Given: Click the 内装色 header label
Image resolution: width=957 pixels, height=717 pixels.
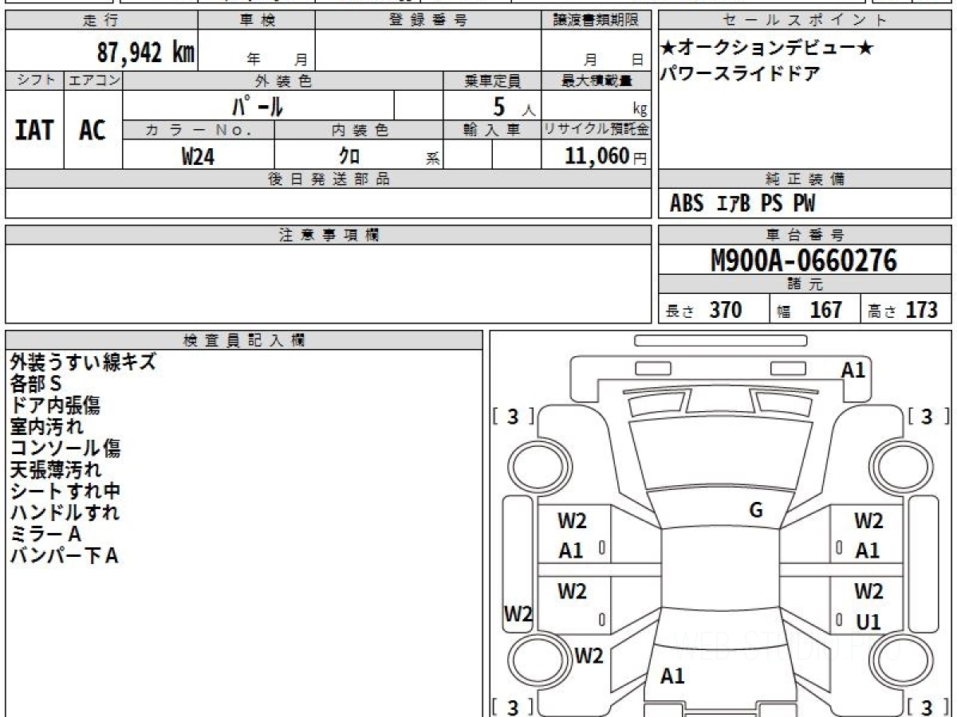Looking at the screenshot, I should 360,130.
